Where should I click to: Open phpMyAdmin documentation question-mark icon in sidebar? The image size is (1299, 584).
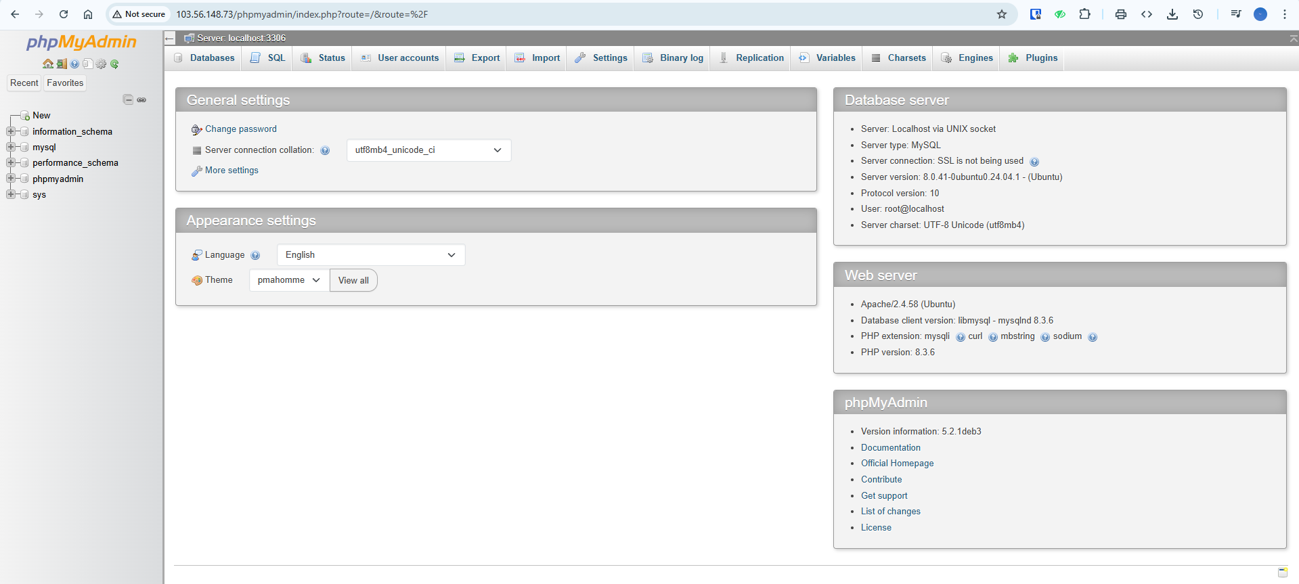pos(74,64)
